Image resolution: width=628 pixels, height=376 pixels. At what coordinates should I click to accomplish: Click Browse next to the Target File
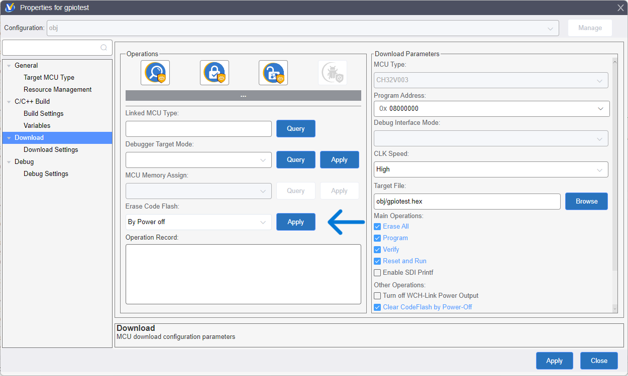586,201
